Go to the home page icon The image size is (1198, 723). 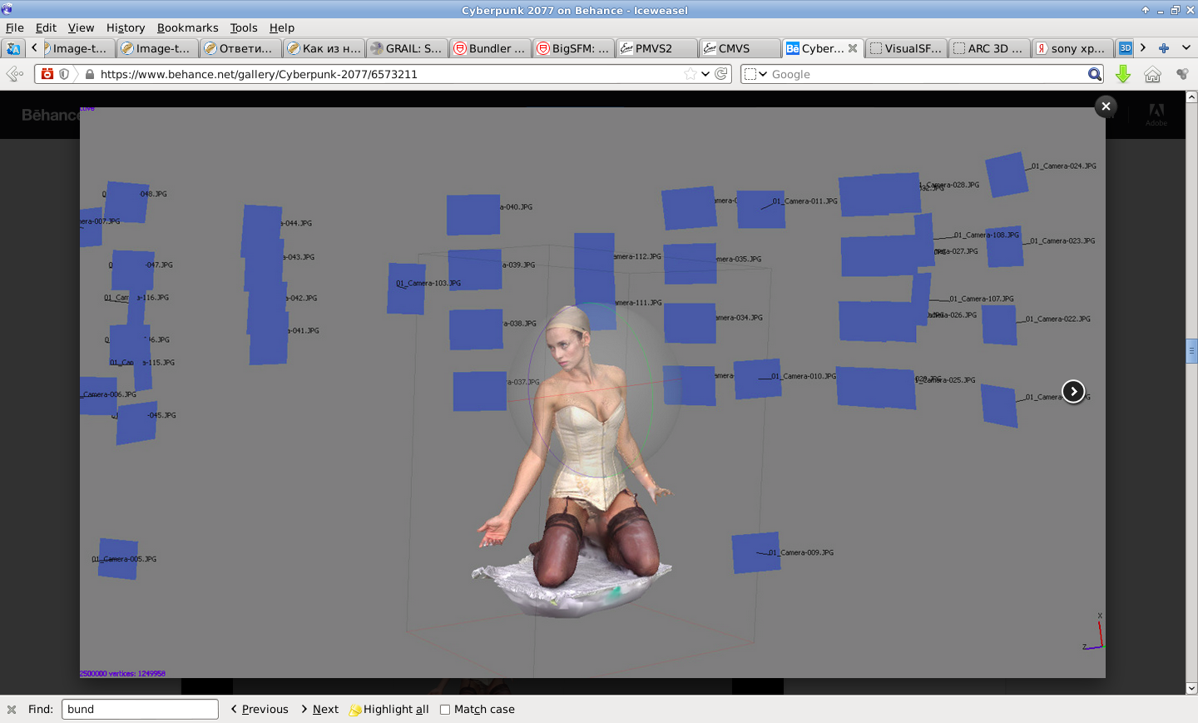(x=1152, y=74)
